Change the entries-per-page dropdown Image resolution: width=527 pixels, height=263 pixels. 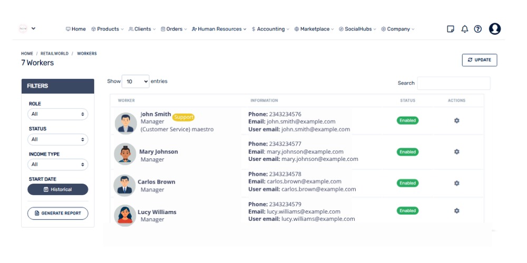click(135, 82)
